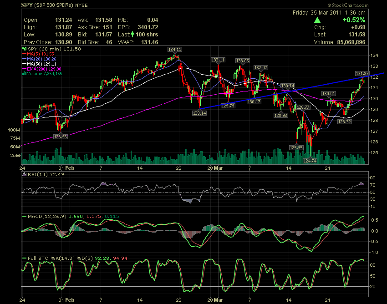Click the 130.01 price label
387x304 pixels.
click(329, 93)
